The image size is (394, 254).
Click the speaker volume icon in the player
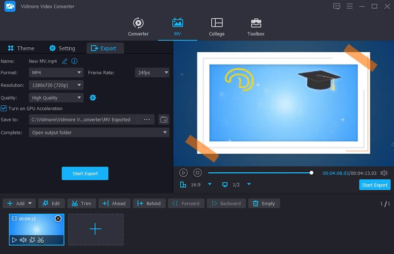click(384, 173)
